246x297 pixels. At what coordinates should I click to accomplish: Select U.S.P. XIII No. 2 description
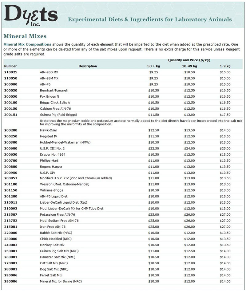tap(52, 148)
